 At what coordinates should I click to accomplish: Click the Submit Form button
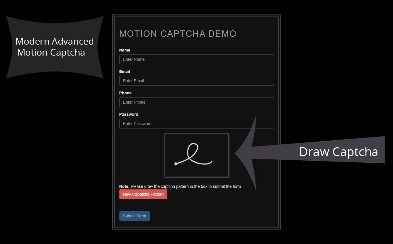tap(134, 216)
